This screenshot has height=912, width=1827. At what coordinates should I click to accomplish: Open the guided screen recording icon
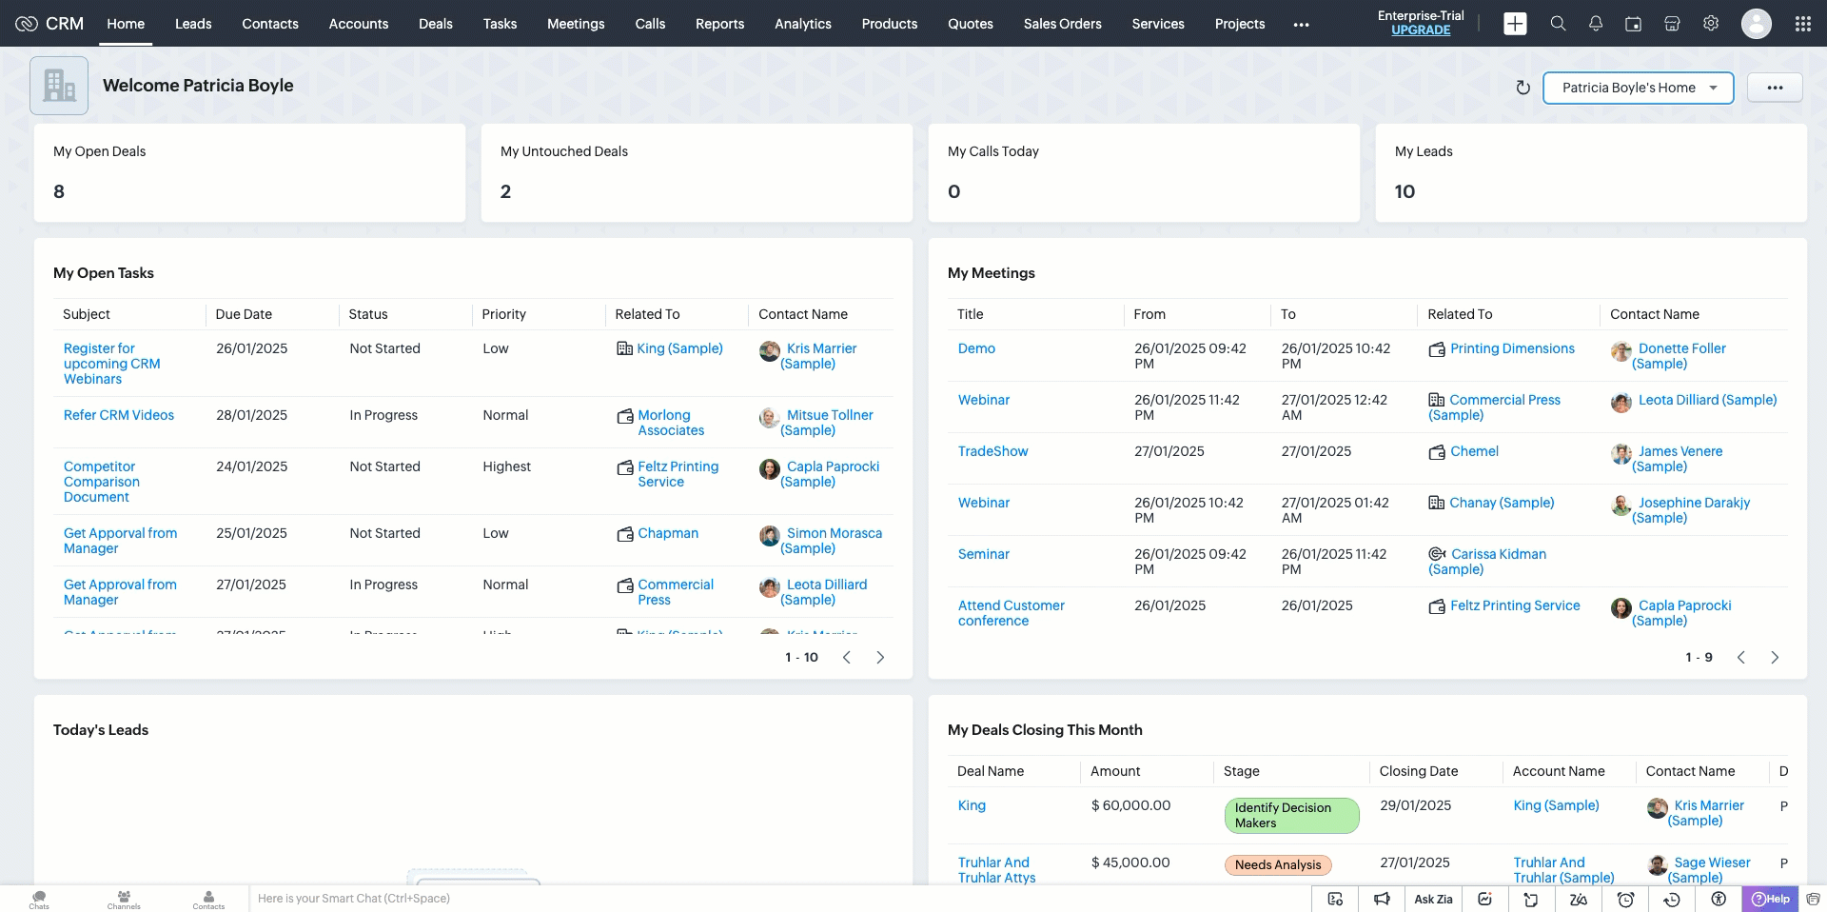1335,899
